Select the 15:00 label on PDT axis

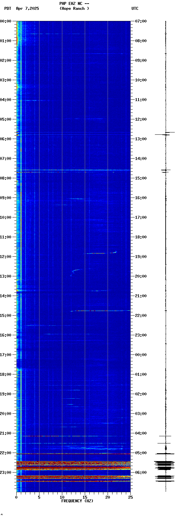(6, 316)
